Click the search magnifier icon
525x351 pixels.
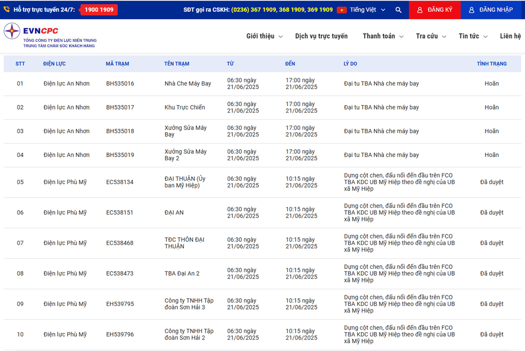(x=398, y=10)
